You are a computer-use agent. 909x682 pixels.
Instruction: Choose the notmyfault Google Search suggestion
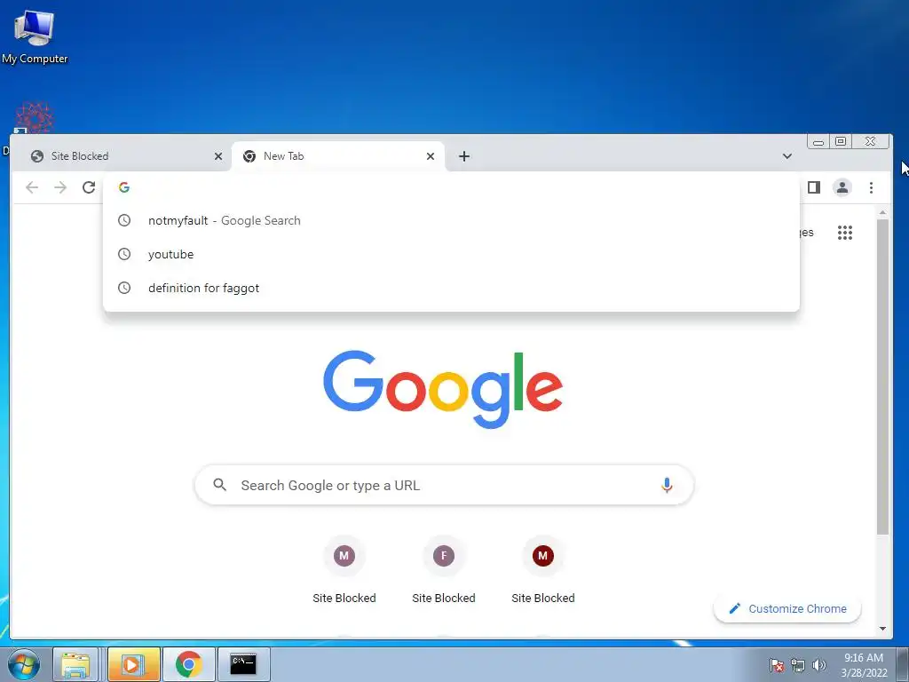(451, 220)
